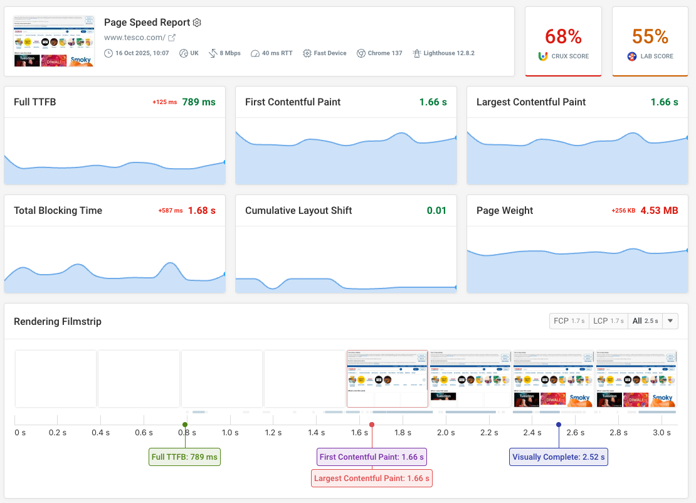Click the Chrome 137 browser icon

[x=361, y=53]
